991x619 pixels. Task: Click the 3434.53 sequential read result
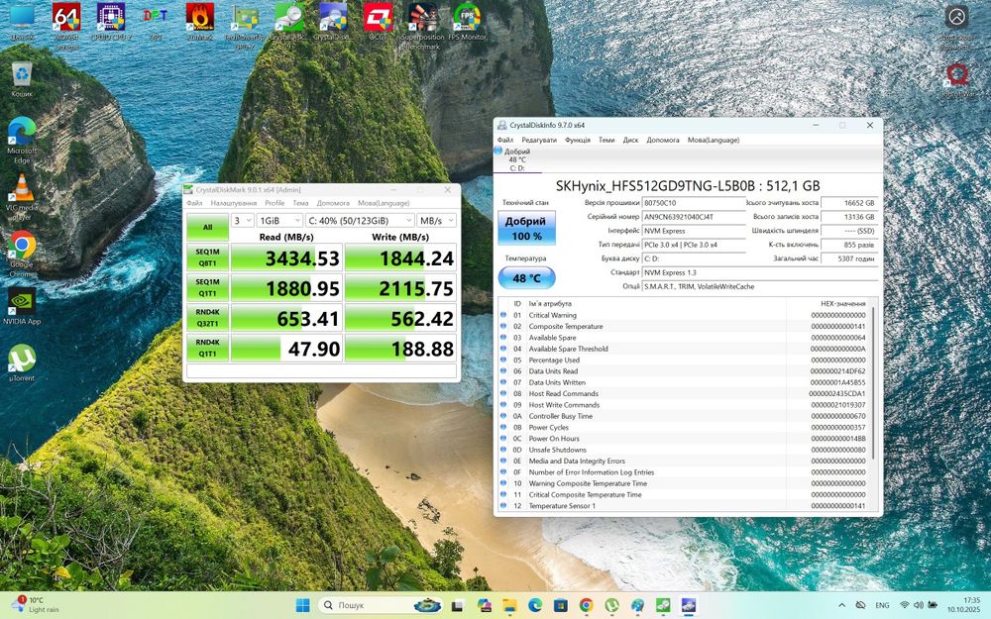[286, 258]
